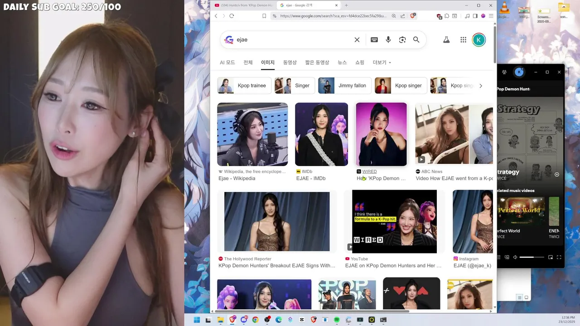Viewport: 580px width, 326px height.
Task: Mute the volume in Spotify window
Action: (515, 257)
